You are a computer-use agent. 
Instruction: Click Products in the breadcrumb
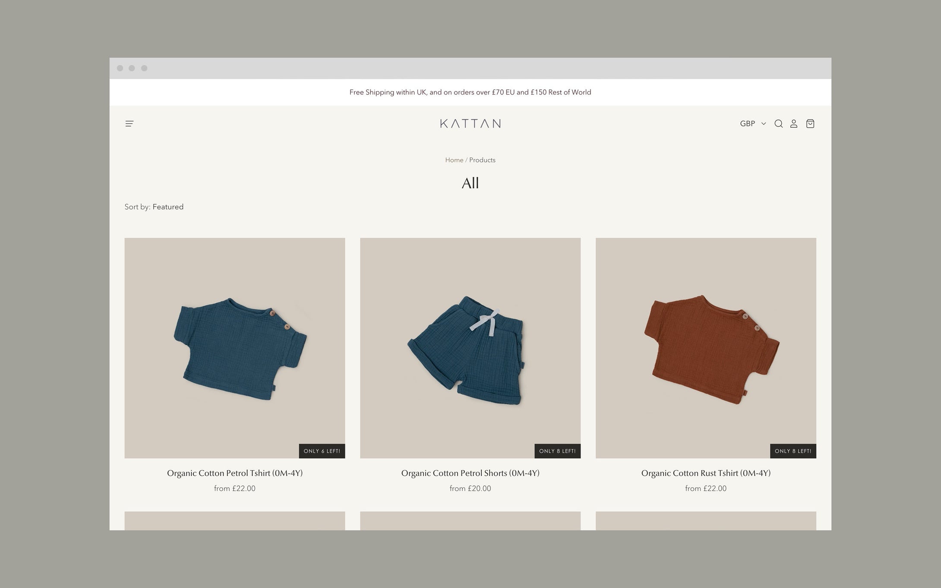tap(482, 160)
